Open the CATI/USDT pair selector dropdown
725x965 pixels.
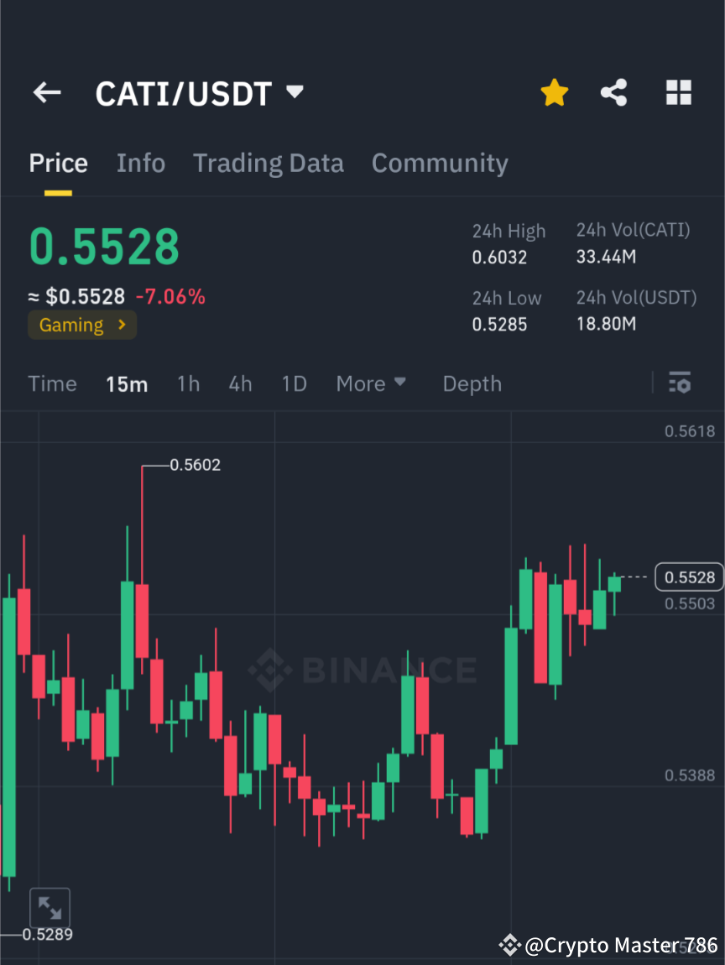click(x=295, y=92)
